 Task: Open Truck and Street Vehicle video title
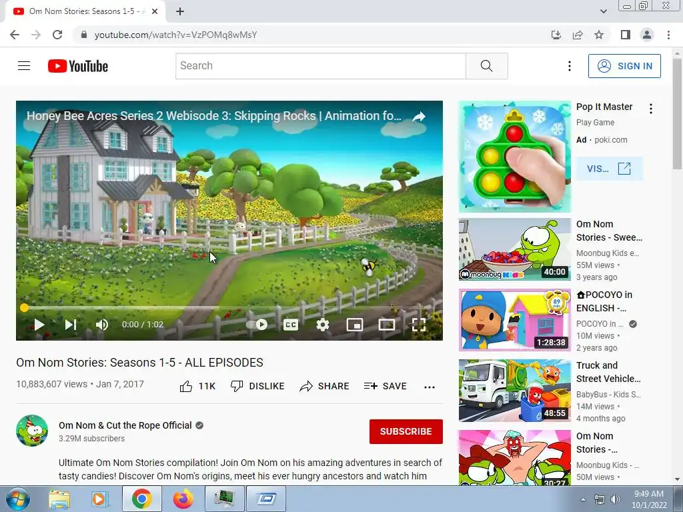(x=608, y=372)
